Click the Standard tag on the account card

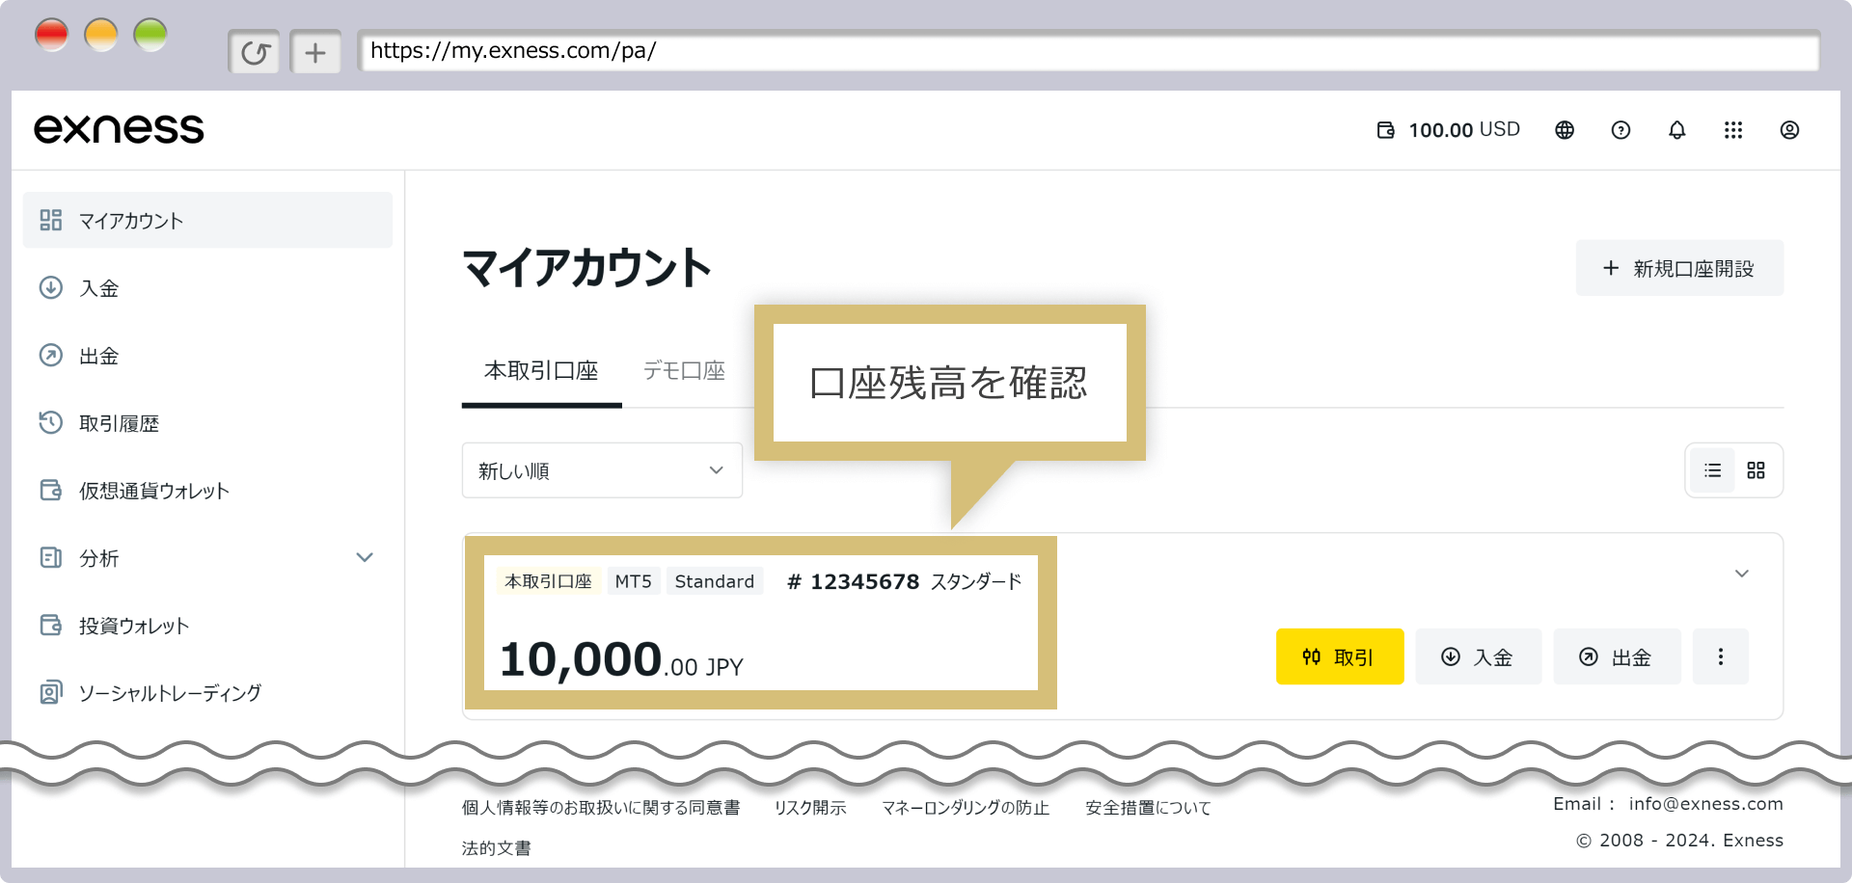[715, 581]
